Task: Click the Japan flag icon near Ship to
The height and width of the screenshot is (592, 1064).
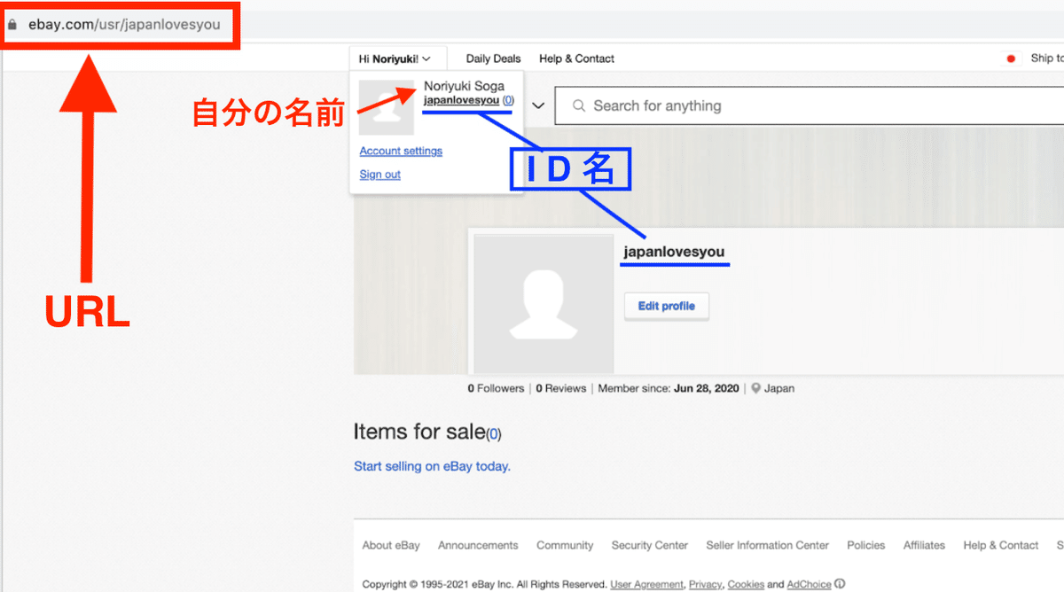Action: (x=1010, y=58)
